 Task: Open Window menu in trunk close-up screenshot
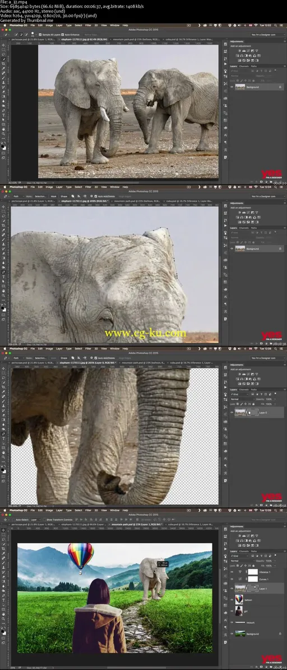coord(114,348)
